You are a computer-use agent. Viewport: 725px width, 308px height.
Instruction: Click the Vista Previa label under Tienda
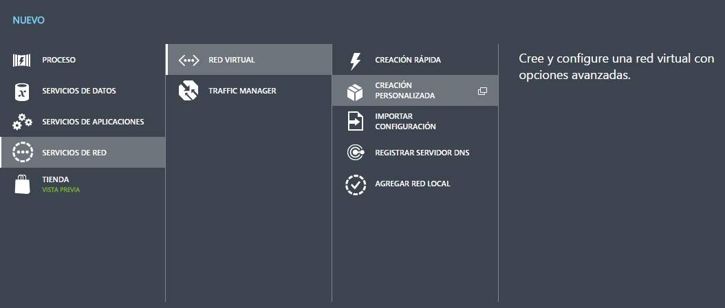[x=61, y=190]
